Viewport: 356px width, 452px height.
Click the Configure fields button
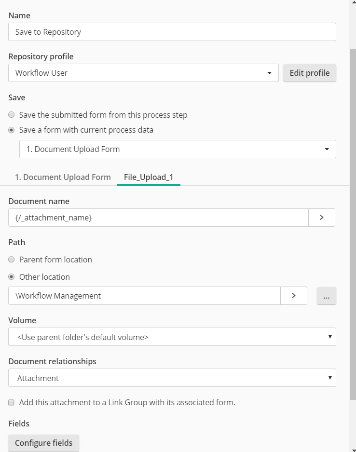(x=43, y=443)
